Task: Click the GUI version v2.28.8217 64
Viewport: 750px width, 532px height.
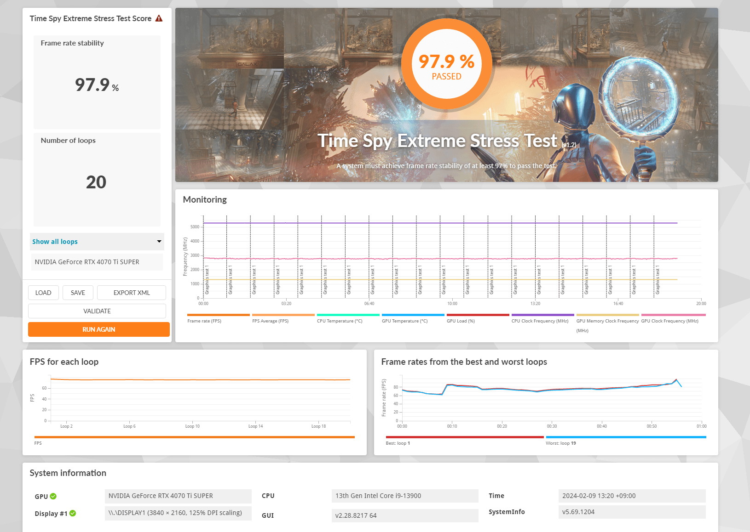Action: pos(405,515)
